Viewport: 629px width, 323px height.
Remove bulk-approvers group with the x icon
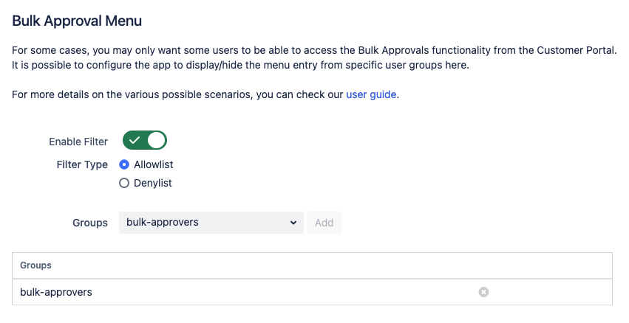click(x=483, y=292)
